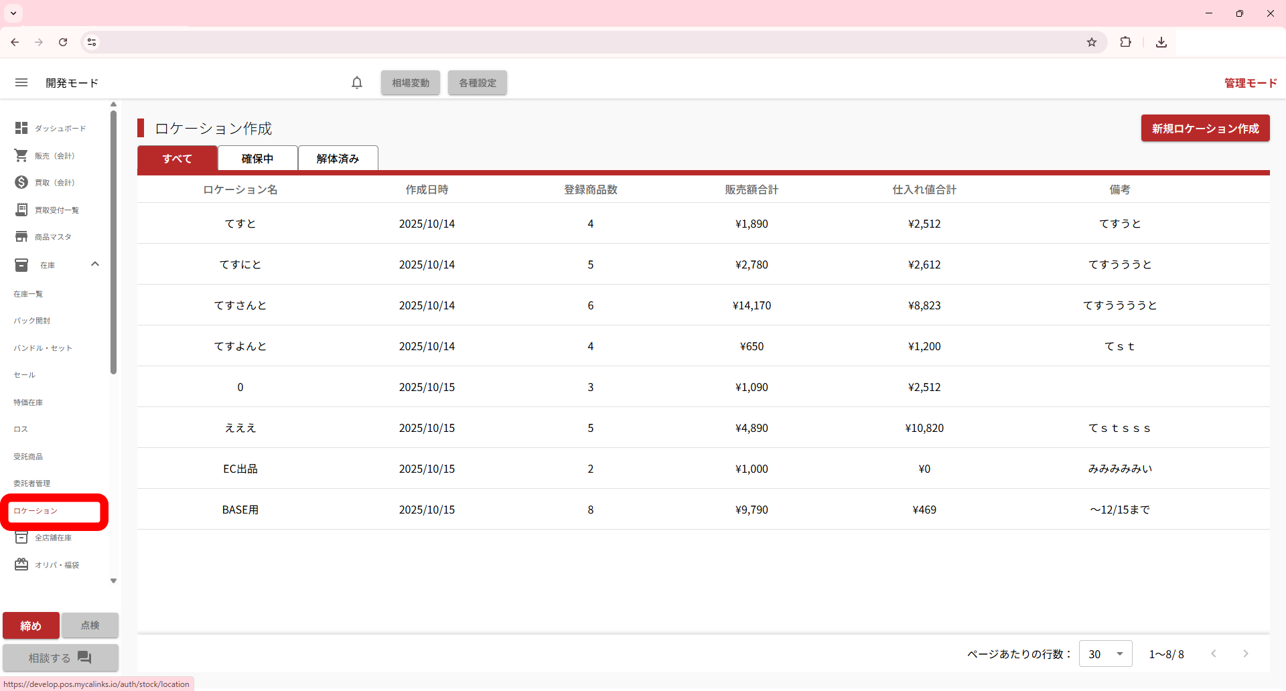Bookmark this page with star icon
This screenshot has width=1286, height=691.
[x=1092, y=42]
